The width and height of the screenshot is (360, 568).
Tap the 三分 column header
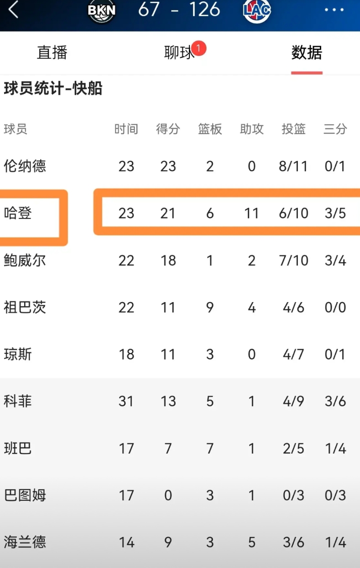point(335,129)
